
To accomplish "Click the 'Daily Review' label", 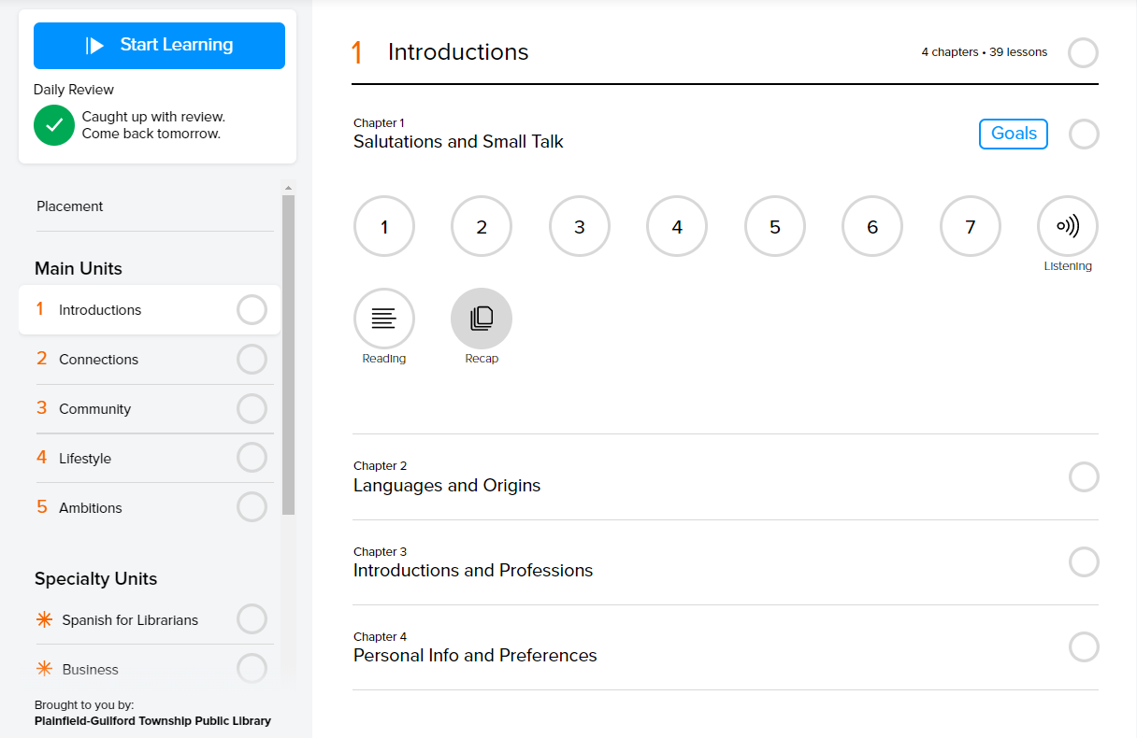I will 74,90.
